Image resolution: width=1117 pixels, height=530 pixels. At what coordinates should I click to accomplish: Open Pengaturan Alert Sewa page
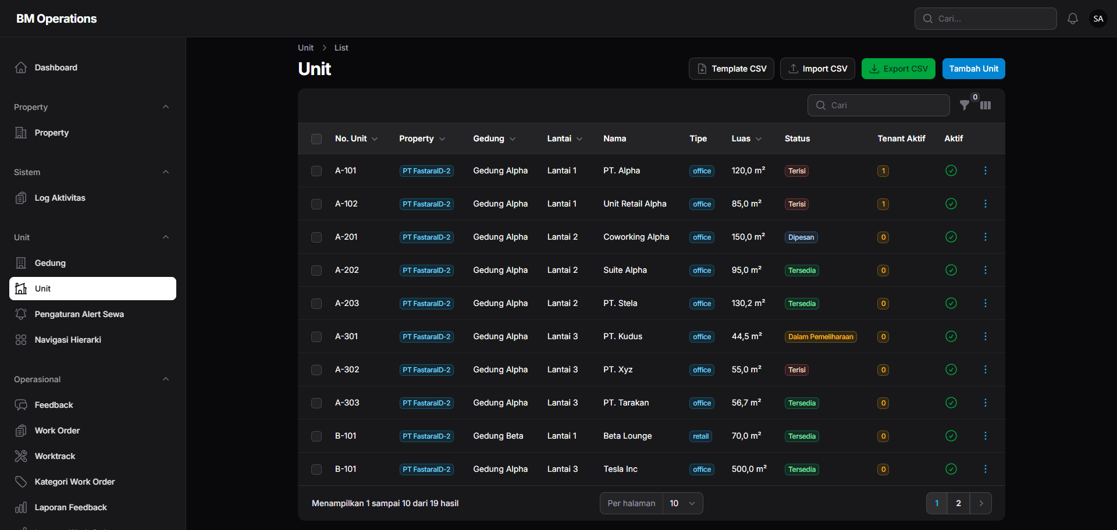[x=93, y=314]
